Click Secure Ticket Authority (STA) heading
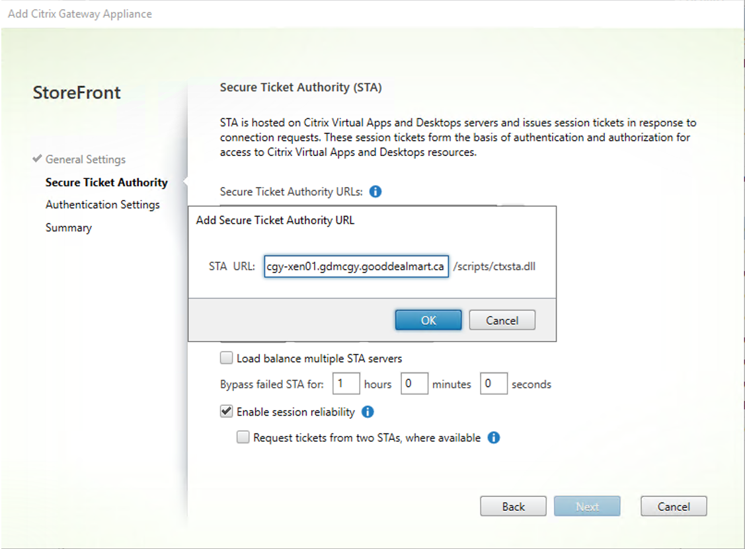The width and height of the screenshot is (745, 549). pyautogui.click(x=301, y=87)
